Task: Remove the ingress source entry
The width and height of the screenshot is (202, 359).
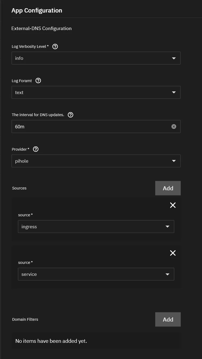Action: (172, 205)
